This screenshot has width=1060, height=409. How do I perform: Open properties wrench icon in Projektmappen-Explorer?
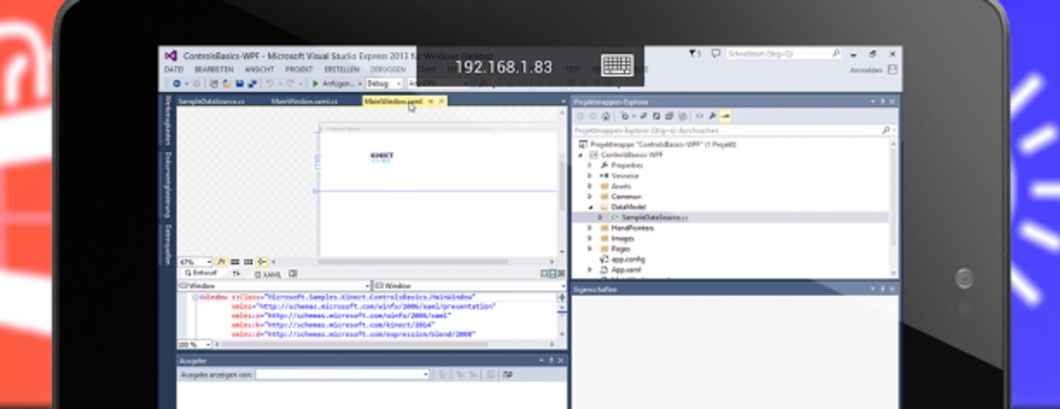(712, 116)
